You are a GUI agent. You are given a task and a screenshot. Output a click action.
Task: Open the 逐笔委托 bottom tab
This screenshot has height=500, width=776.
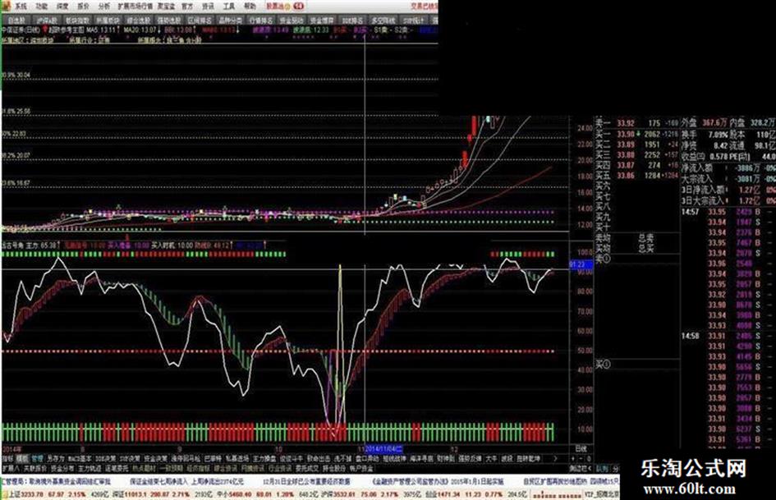pos(117,468)
